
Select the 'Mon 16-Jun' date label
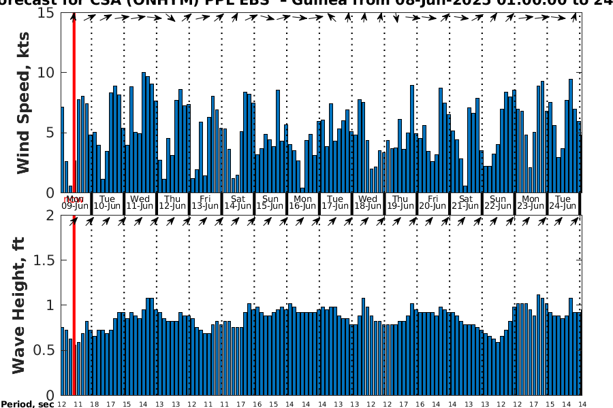coord(302,203)
